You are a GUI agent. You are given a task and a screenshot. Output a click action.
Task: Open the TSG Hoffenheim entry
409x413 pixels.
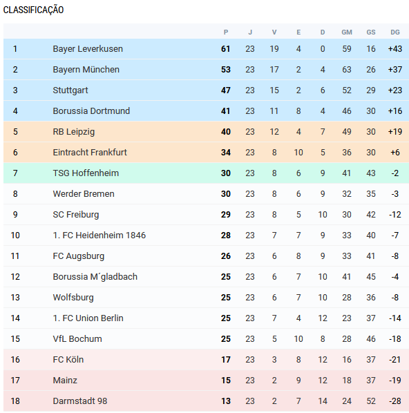(86, 173)
